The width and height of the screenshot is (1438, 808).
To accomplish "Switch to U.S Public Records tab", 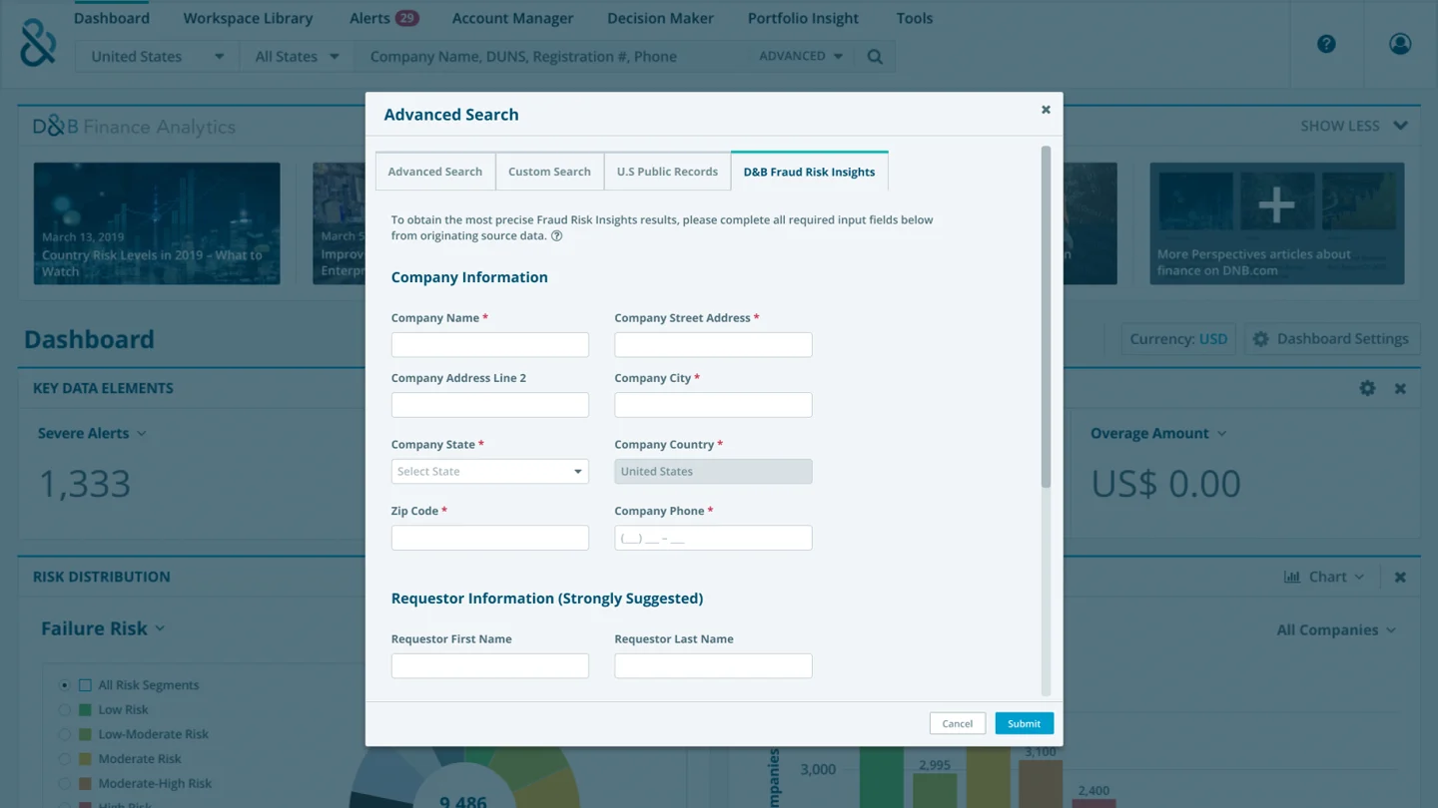I will pos(667,172).
